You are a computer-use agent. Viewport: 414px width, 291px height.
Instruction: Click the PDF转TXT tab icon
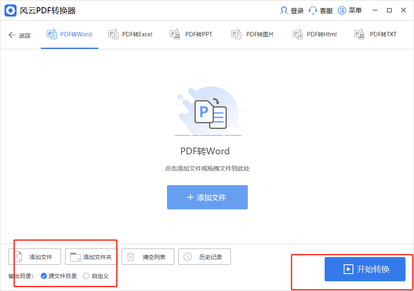pyautogui.click(x=359, y=34)
